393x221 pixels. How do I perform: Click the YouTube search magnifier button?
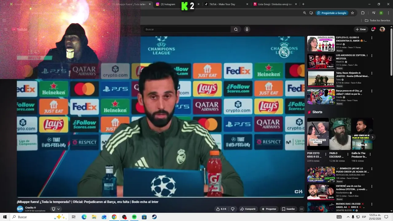[236, 29]
